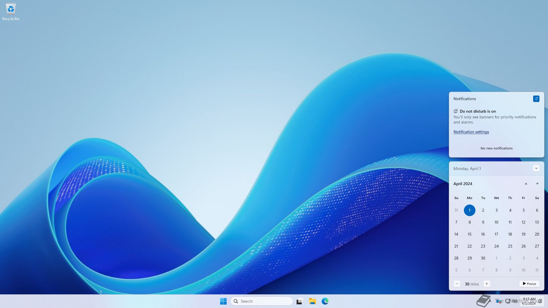This screenshot has height=308, width=548.
Task: Show hidden system tray icons
Action: click(x=490, y=301)
